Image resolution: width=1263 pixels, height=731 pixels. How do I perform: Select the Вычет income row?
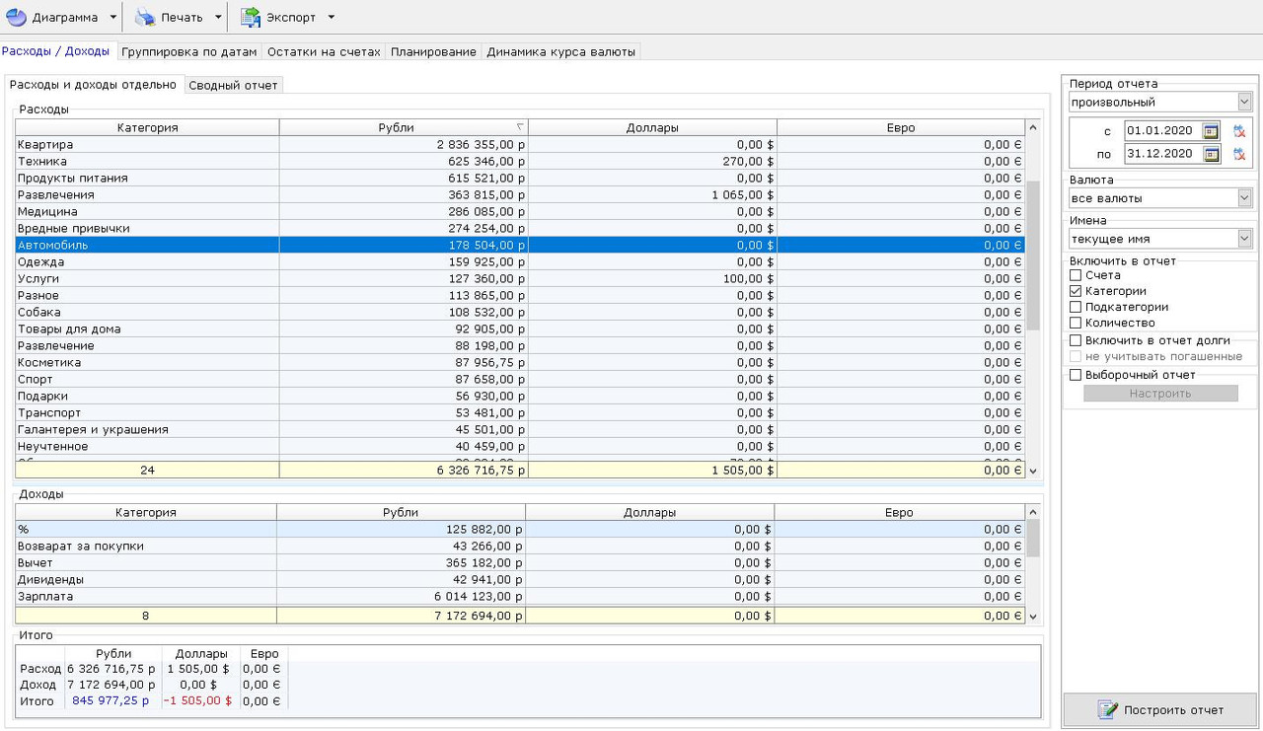pos(520,562)
